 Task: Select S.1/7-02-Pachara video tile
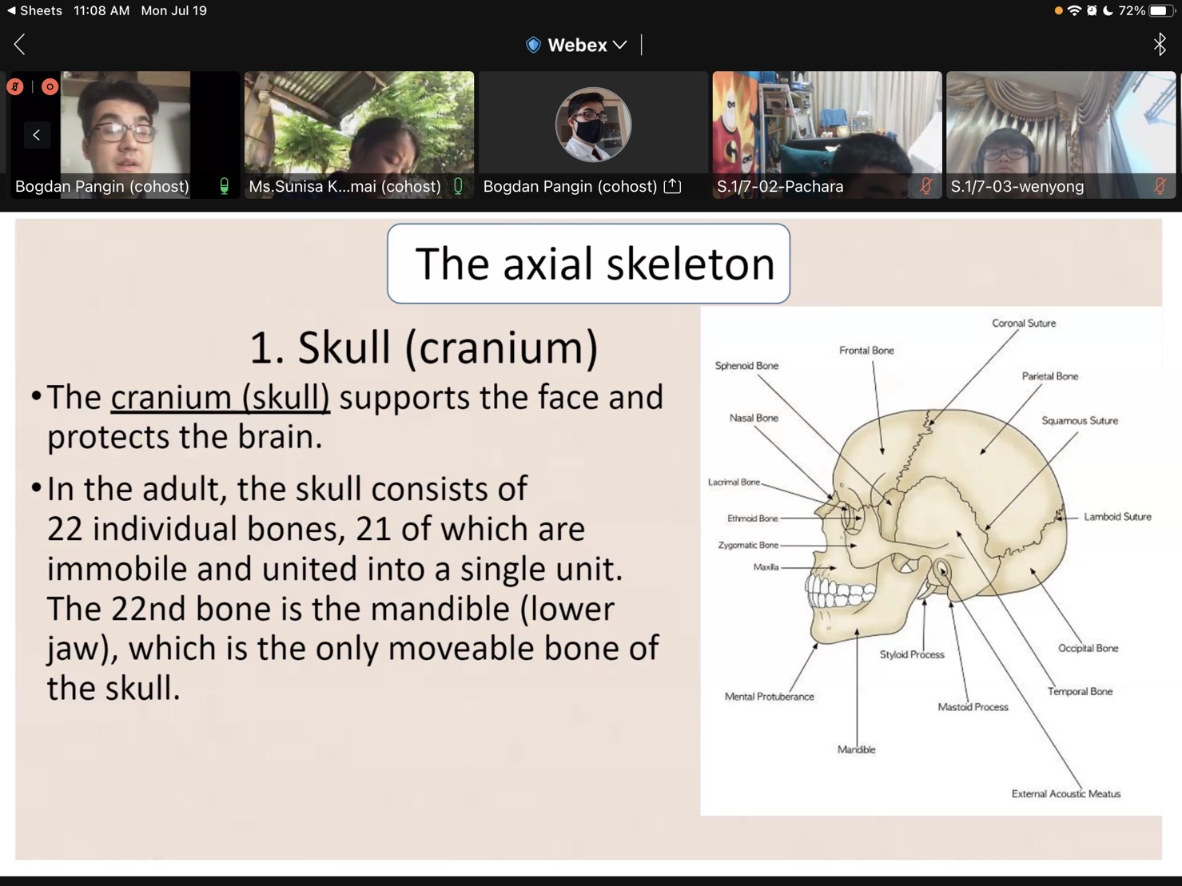[x=827, y=135]
